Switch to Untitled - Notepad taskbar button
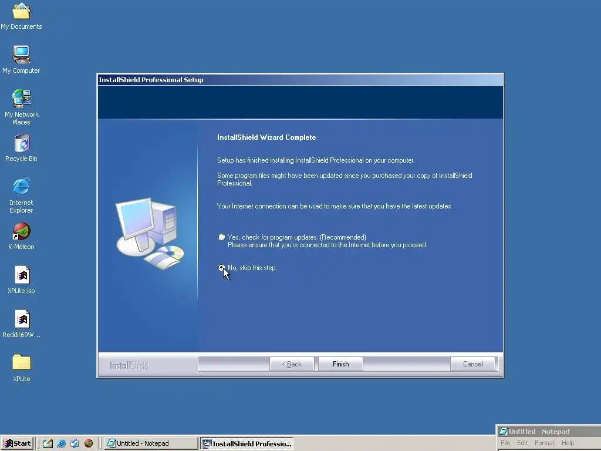601x451 pixels. pos(151,443)
